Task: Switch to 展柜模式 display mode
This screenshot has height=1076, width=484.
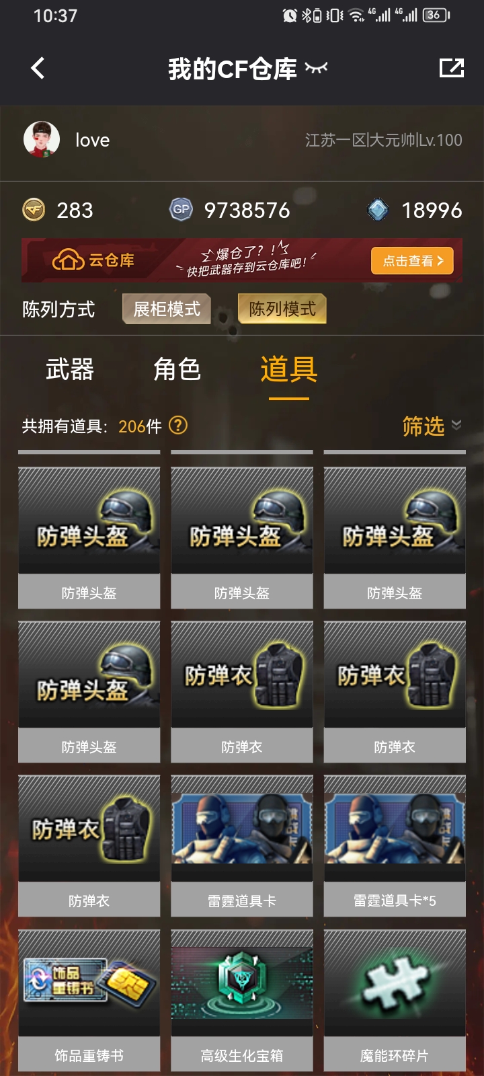Action: 167,309
